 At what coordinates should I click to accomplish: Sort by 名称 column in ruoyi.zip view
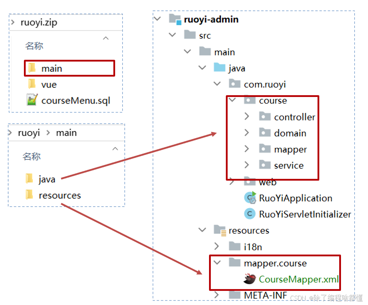pos(34,46)
